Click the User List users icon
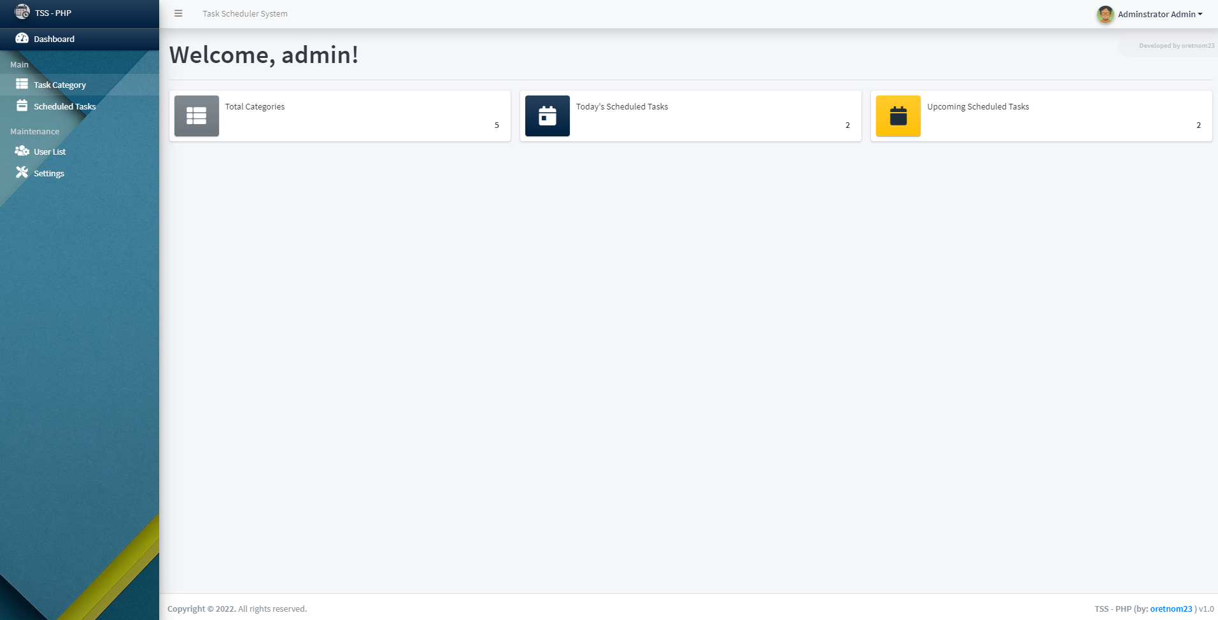 coord(22,151)
